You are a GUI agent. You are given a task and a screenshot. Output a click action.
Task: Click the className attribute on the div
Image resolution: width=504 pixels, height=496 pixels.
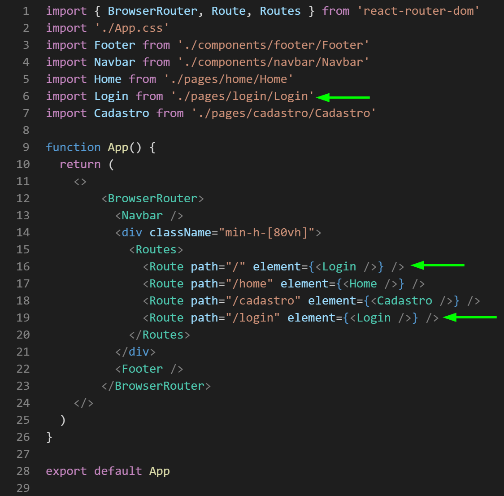point(180,232)
